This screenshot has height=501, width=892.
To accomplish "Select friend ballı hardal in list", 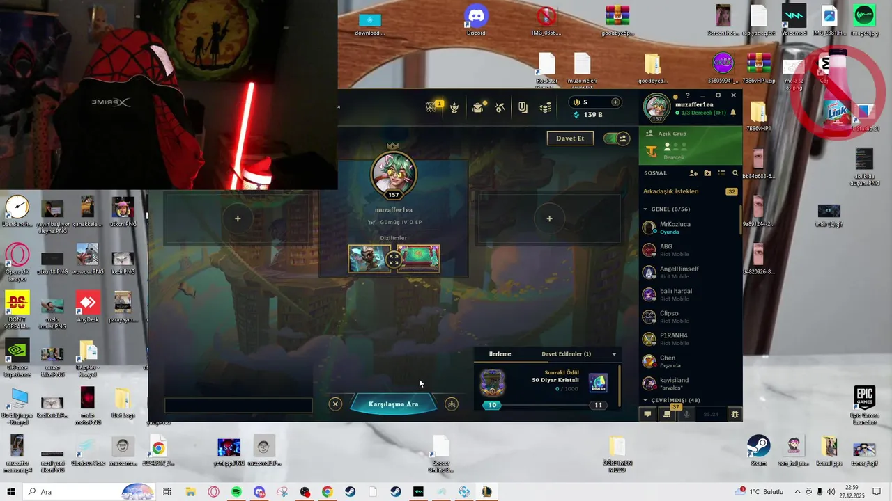I will tap(689, 294).
